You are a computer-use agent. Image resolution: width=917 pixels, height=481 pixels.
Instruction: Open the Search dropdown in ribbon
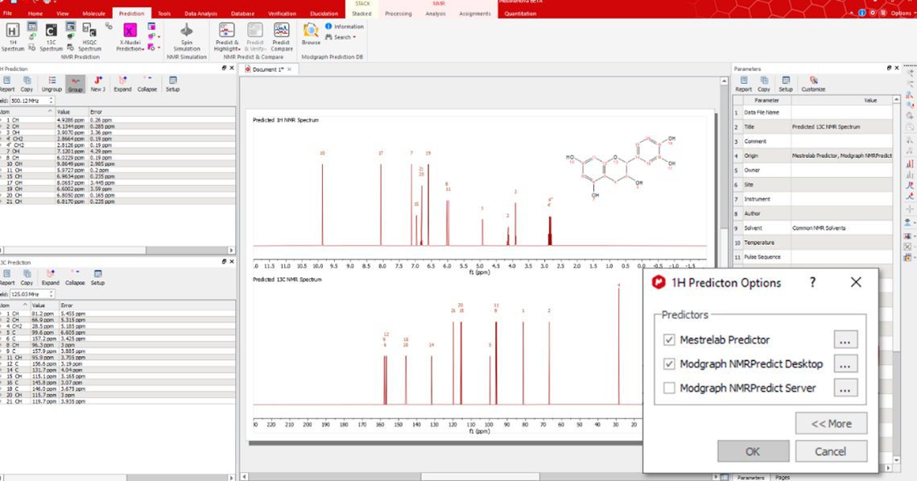(x=344, y=37)
